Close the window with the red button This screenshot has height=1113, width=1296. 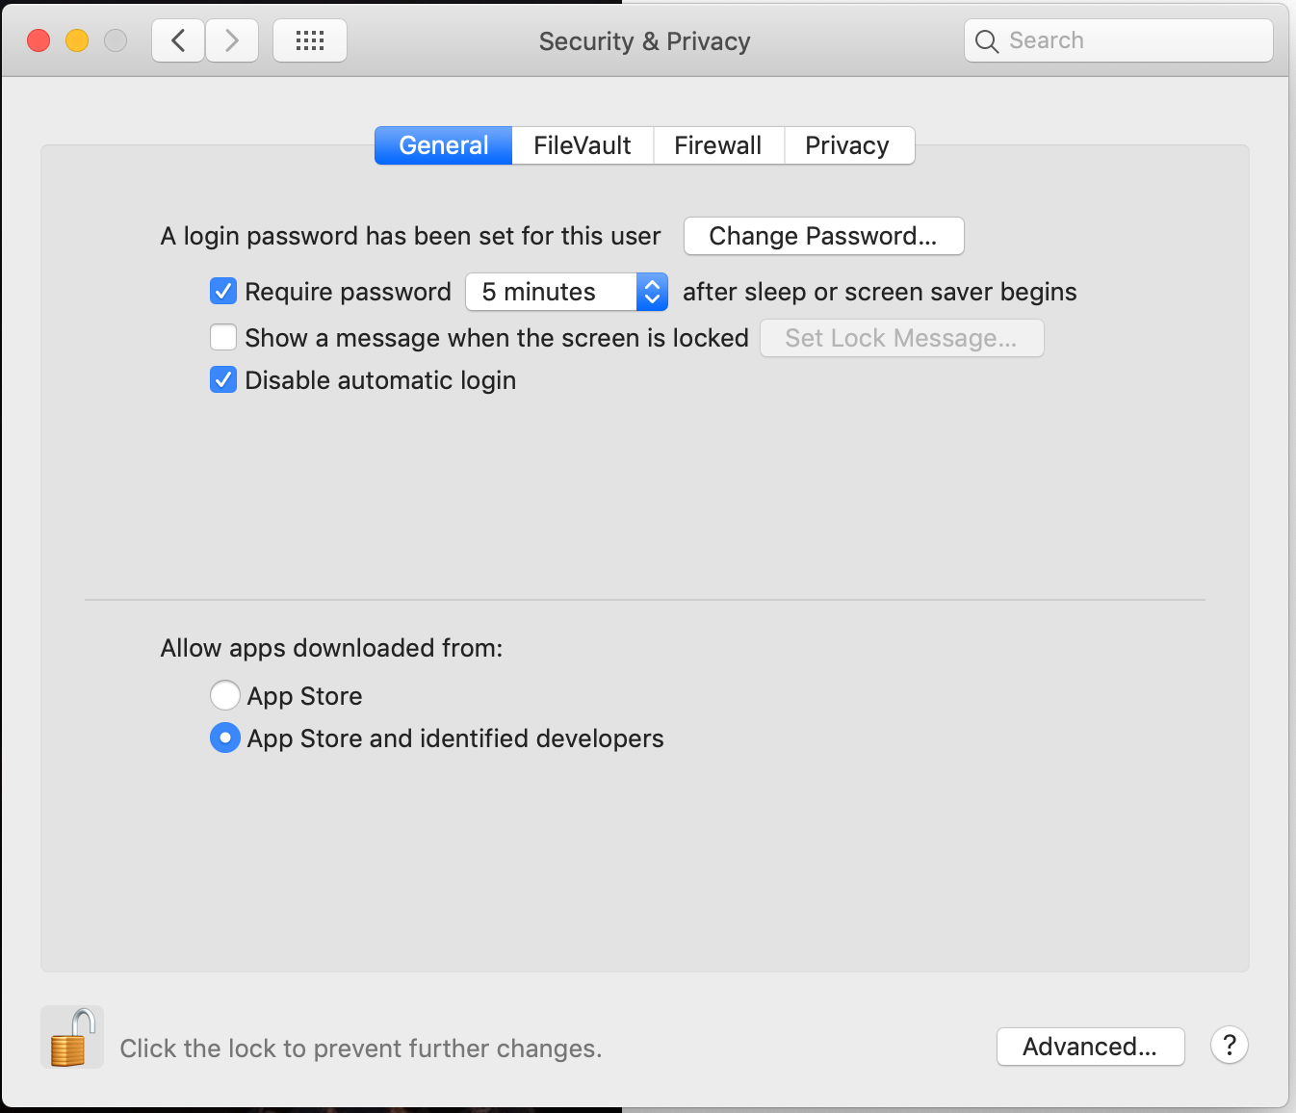(39, 40)
